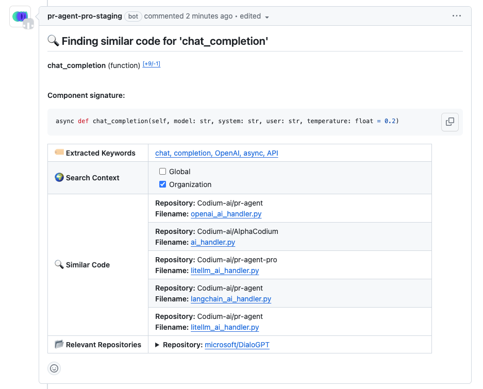Open the pr-agent-pro-staging author profile
Viewport: 483px width, 389px height.
point(85,16)
